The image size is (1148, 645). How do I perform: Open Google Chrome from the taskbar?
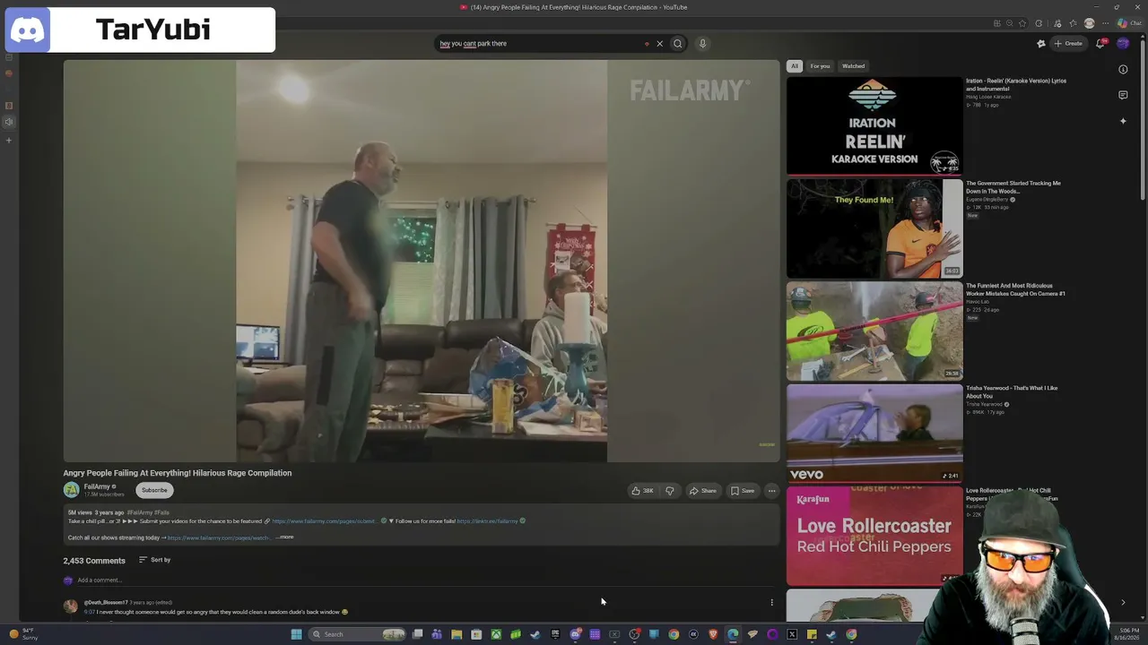(x=674, y=634)
